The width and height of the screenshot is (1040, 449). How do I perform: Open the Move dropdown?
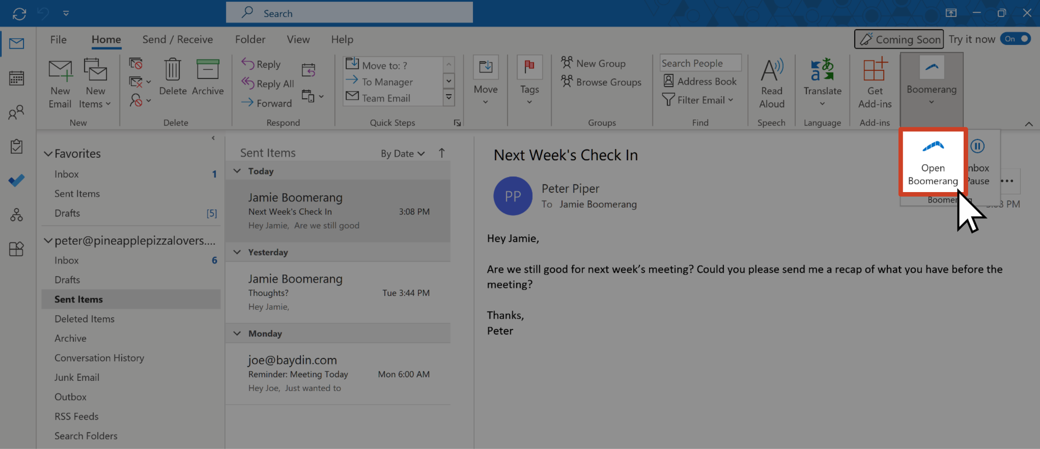pyautogui.click(x=486, y=81)
